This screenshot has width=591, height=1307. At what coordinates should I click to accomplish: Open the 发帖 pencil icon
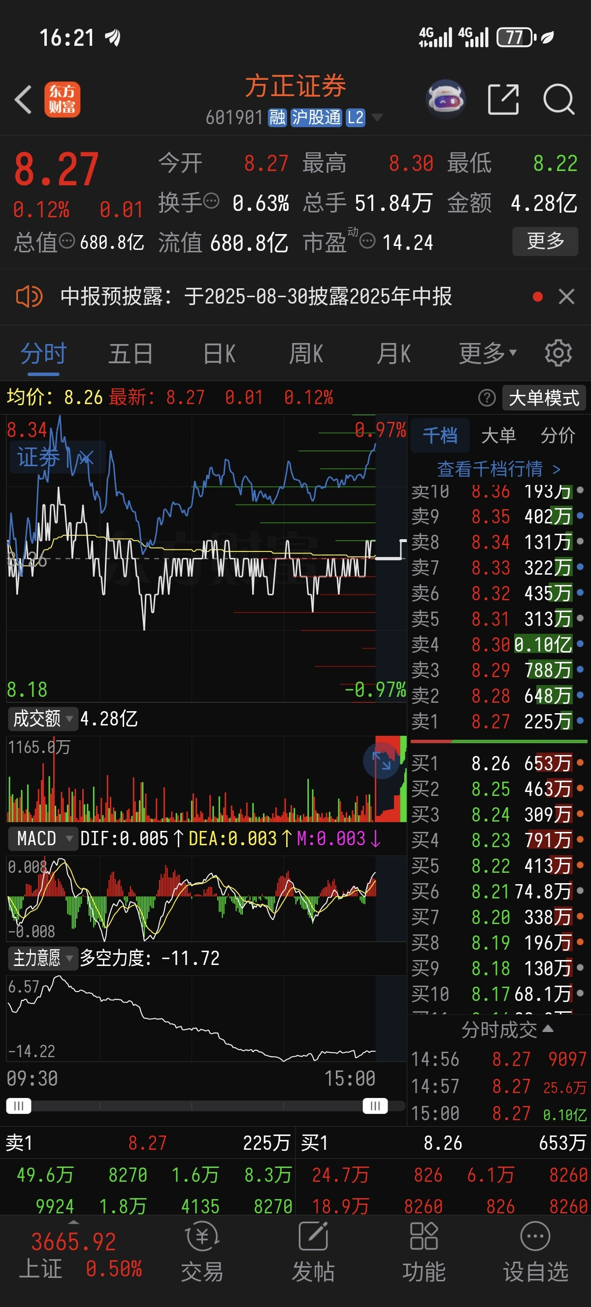pyautogui.click(x=313, y=1237)
